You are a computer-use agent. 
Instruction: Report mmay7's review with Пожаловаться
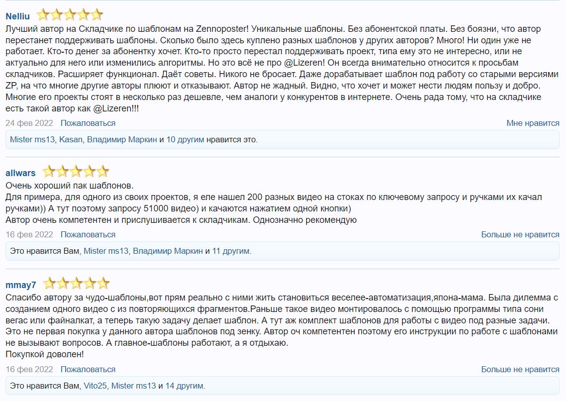pyautogui.click(x=88, y=369)
